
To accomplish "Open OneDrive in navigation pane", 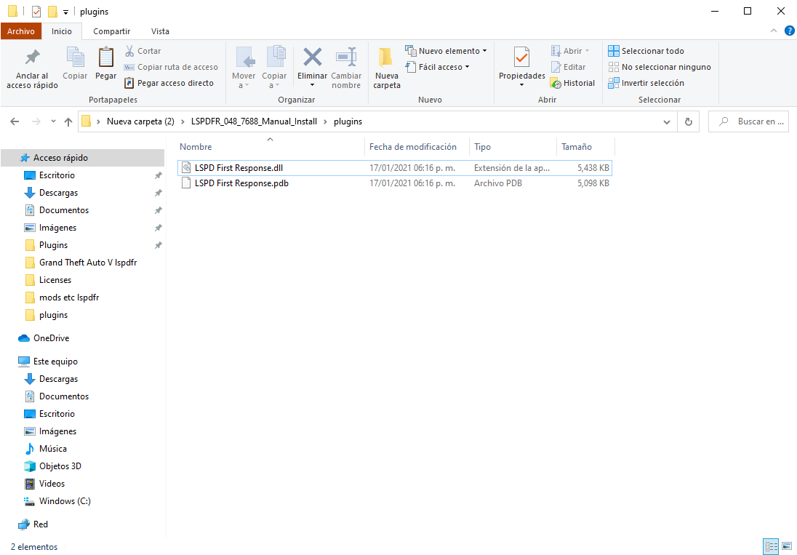I will point(44,338).
